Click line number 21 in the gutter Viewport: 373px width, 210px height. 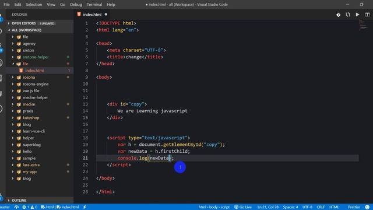[x=86, y=158]
